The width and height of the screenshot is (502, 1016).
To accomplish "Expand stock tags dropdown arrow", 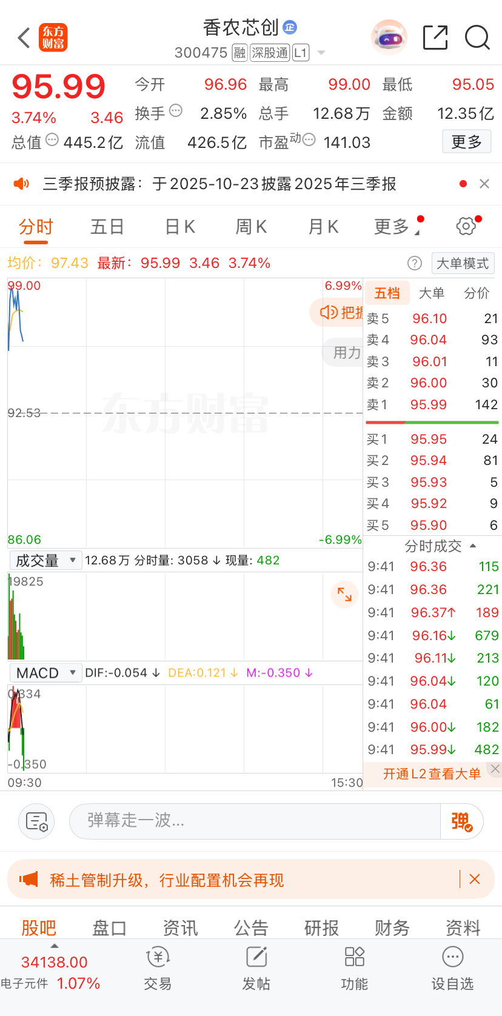I will pyautogui.click(x=321, y=53).
